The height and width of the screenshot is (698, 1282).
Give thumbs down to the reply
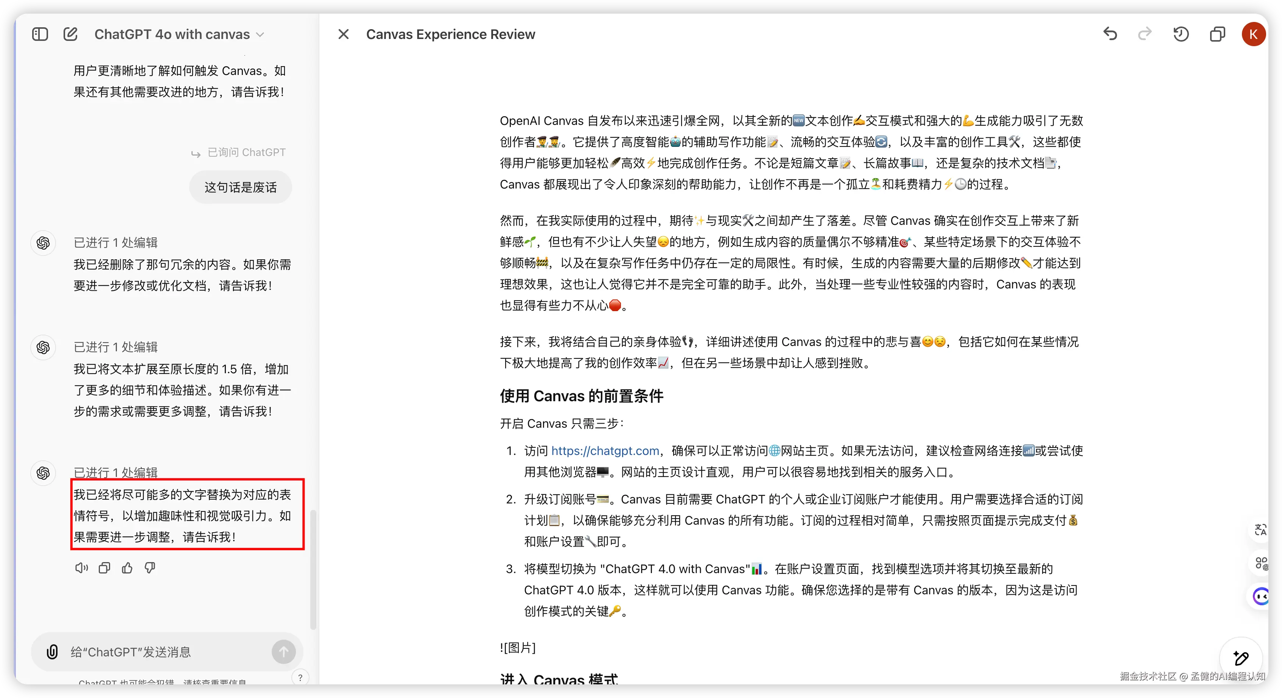tap(150, 567)
